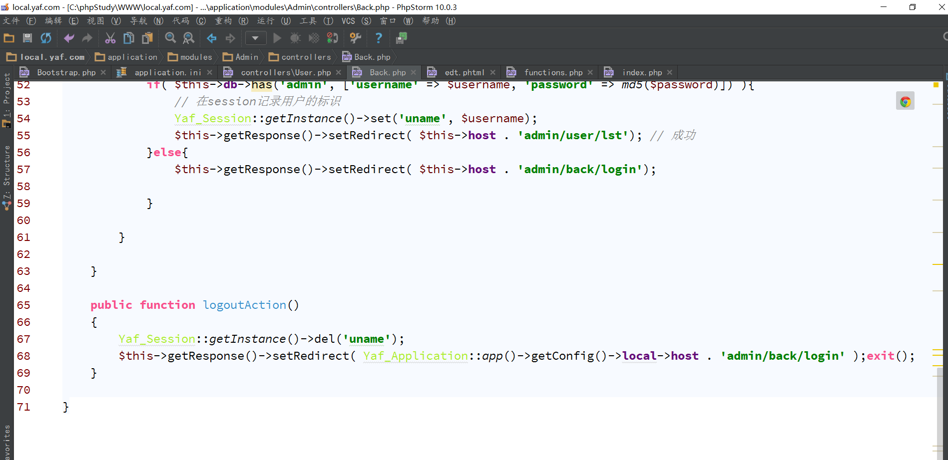
Task: Click the Synchronize refresh icon
Action: (46, 38)
